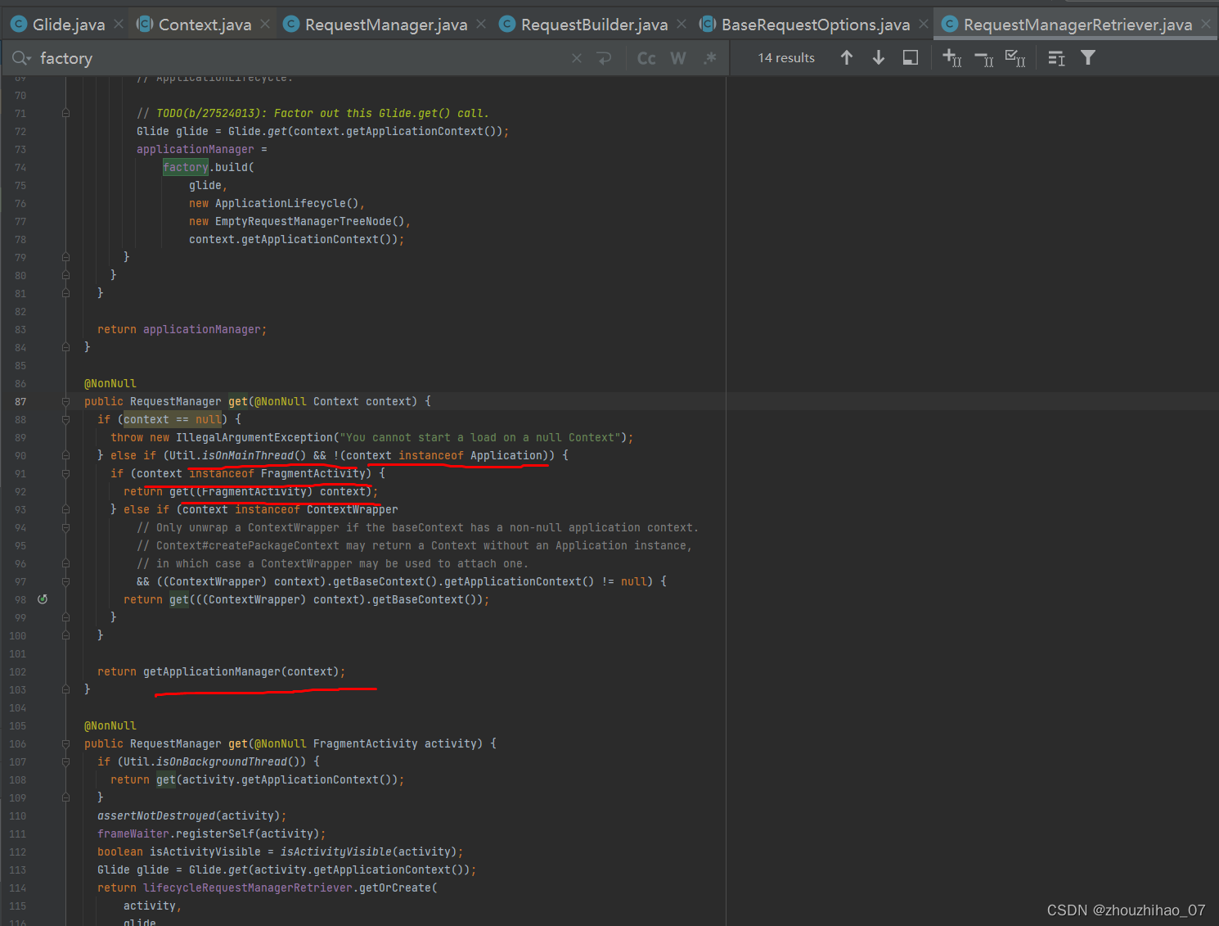Close the Context.java tab
Screen dimensions: 1219x926
tap(265, 25)
